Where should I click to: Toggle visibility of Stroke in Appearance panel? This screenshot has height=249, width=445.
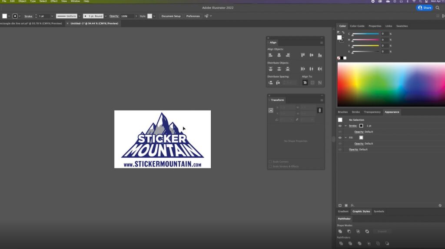pos(340,126)
